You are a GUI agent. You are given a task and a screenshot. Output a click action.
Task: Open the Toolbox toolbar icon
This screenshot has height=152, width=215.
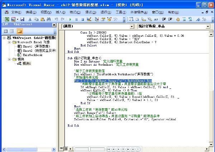115,19
